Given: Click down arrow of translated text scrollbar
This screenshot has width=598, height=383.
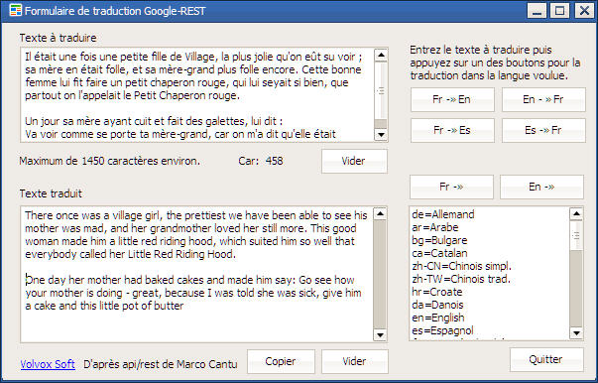Looking at the screenshot, I should pyautogui.click(x=380, y=335).
